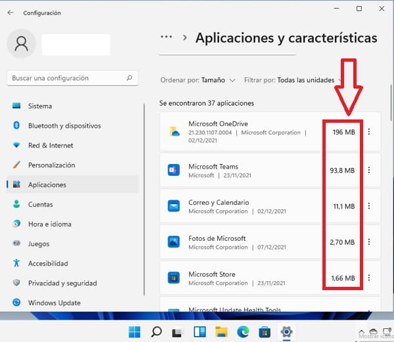394x342 pixels.
Task: Click the '11,1 MB' size value
Action: coord(344,206)
